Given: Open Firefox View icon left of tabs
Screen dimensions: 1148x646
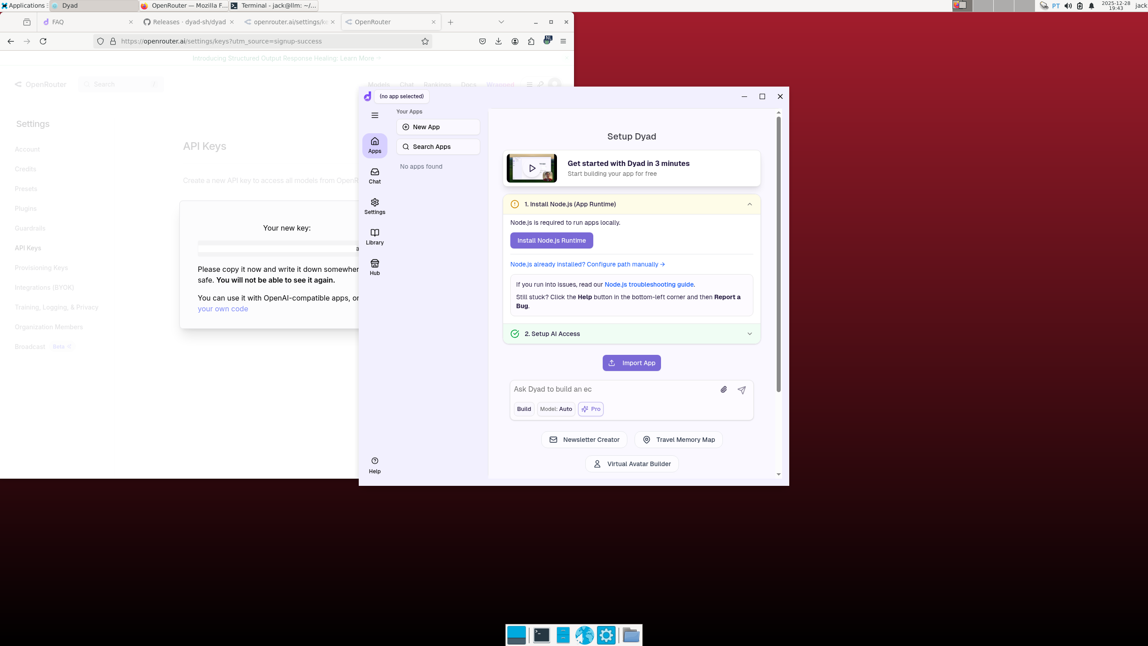Looking at the screenshot, I should [x=27, y=22].
